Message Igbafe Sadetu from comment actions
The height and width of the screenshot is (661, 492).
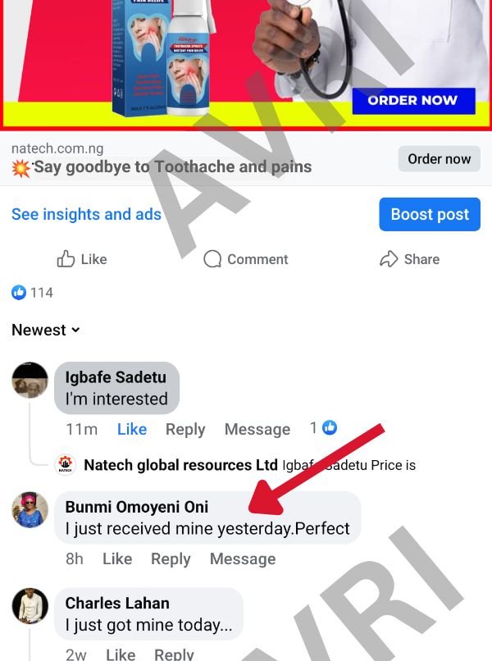pyautogui.click(x=257, y=429)
